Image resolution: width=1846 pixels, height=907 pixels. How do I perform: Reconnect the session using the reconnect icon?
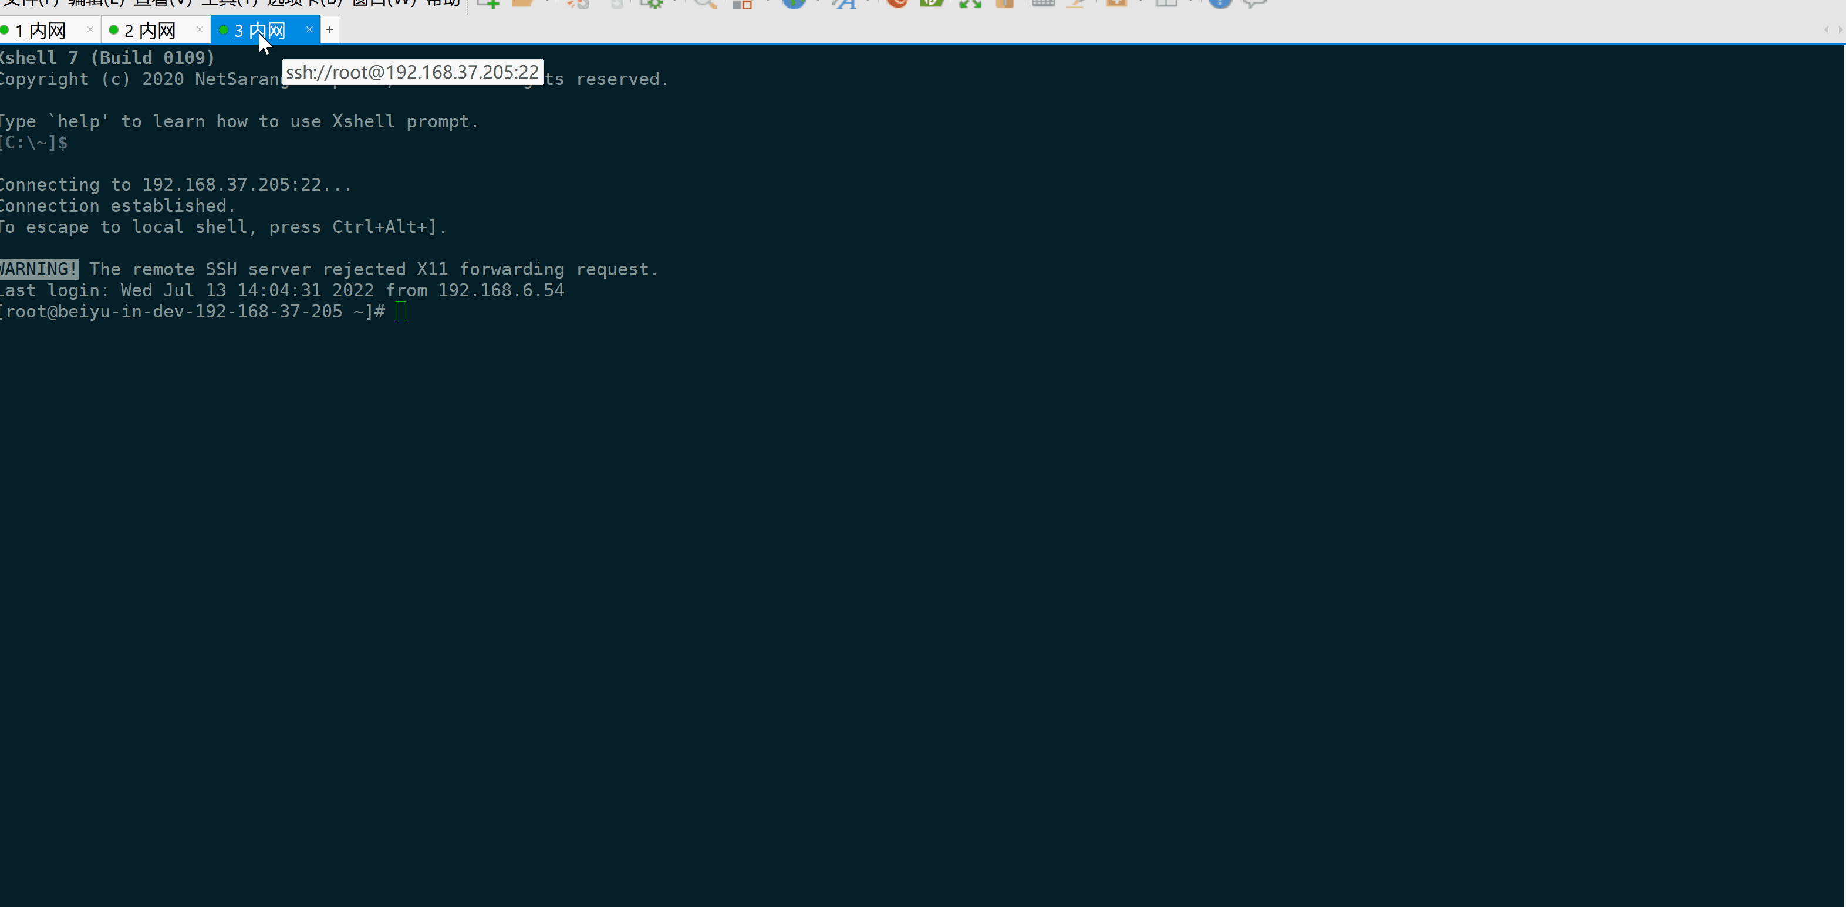tap(617, 4)
